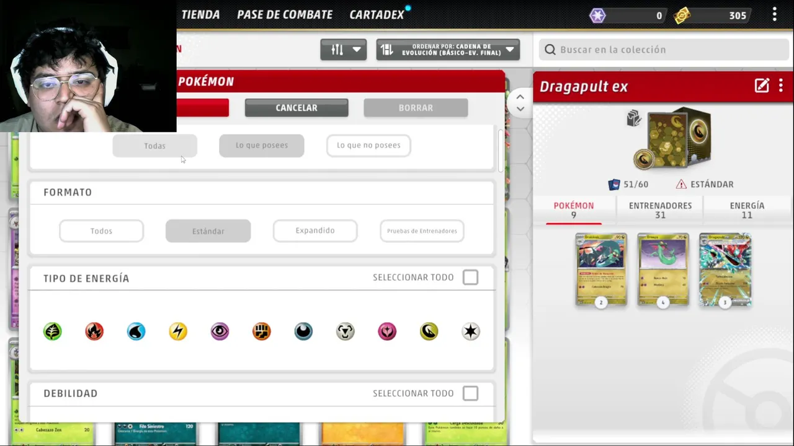Select the Psychic energy type icon
Screen dimensions: 794x446
click(x=220, y=331)
